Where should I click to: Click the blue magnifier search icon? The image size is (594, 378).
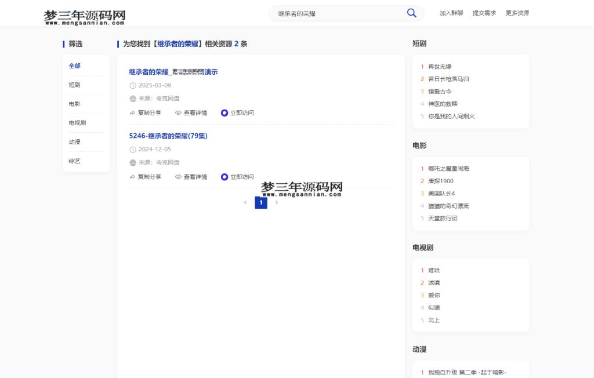pos(412,12)
